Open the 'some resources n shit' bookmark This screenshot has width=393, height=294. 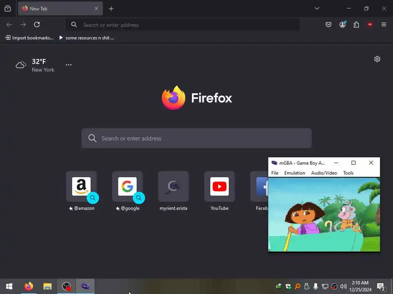86,38
